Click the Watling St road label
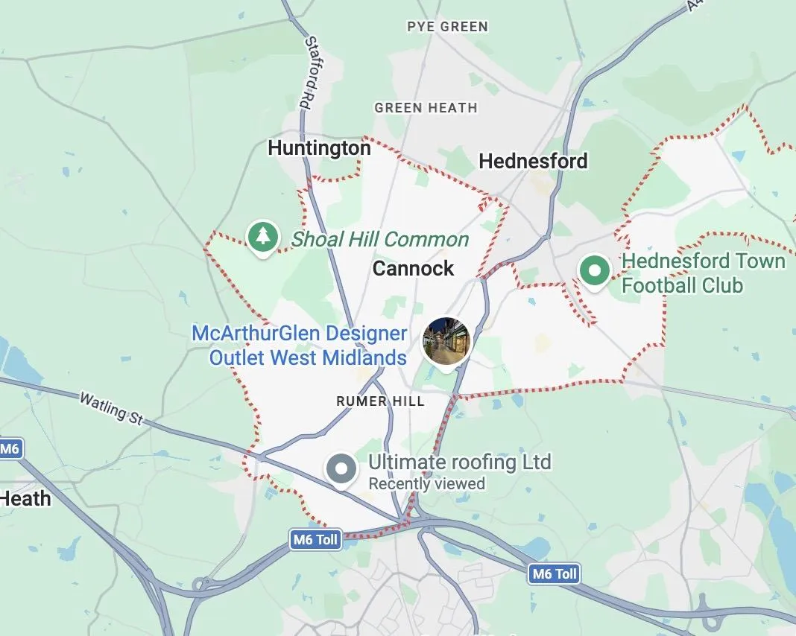The width and height of the screenshot is (796, 636). [111, 409]
